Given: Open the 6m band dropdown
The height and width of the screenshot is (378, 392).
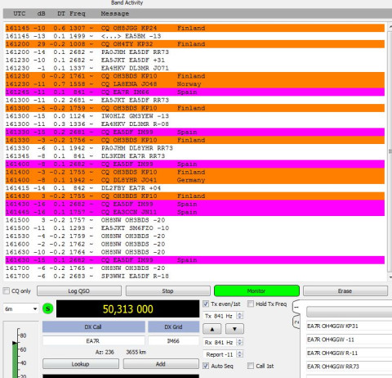Looking at the screenshot, I should coord(20,309).
